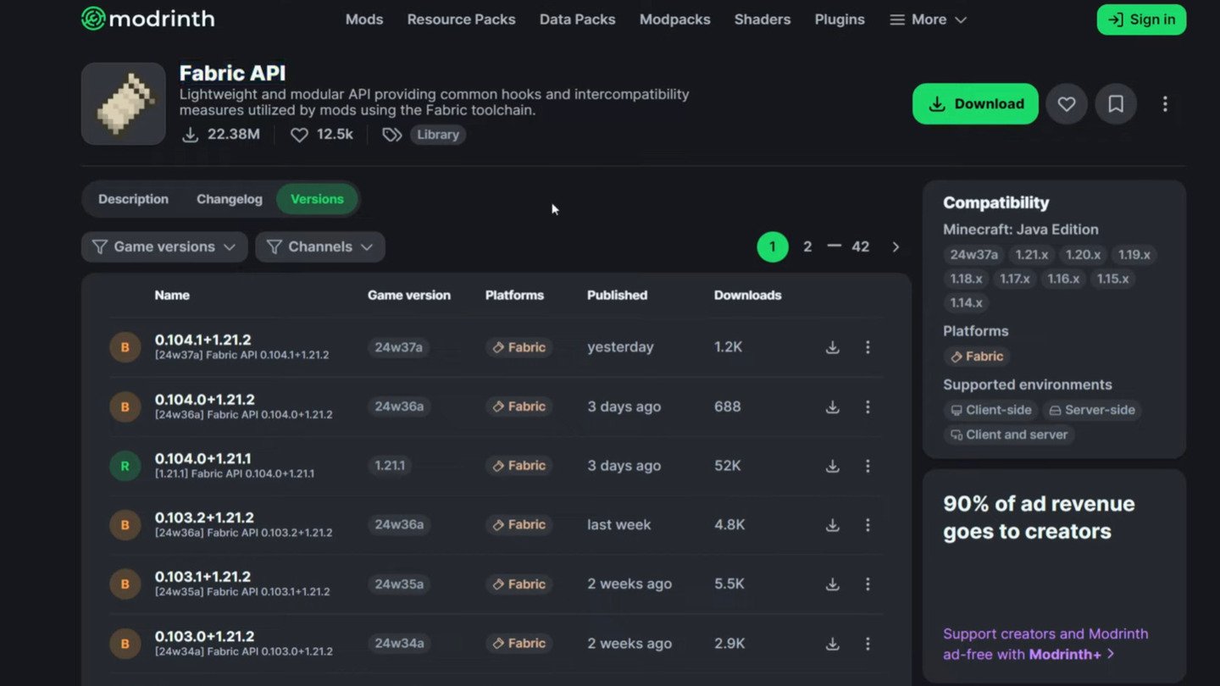Click the bookmark icon to save project

[1116, 104]
